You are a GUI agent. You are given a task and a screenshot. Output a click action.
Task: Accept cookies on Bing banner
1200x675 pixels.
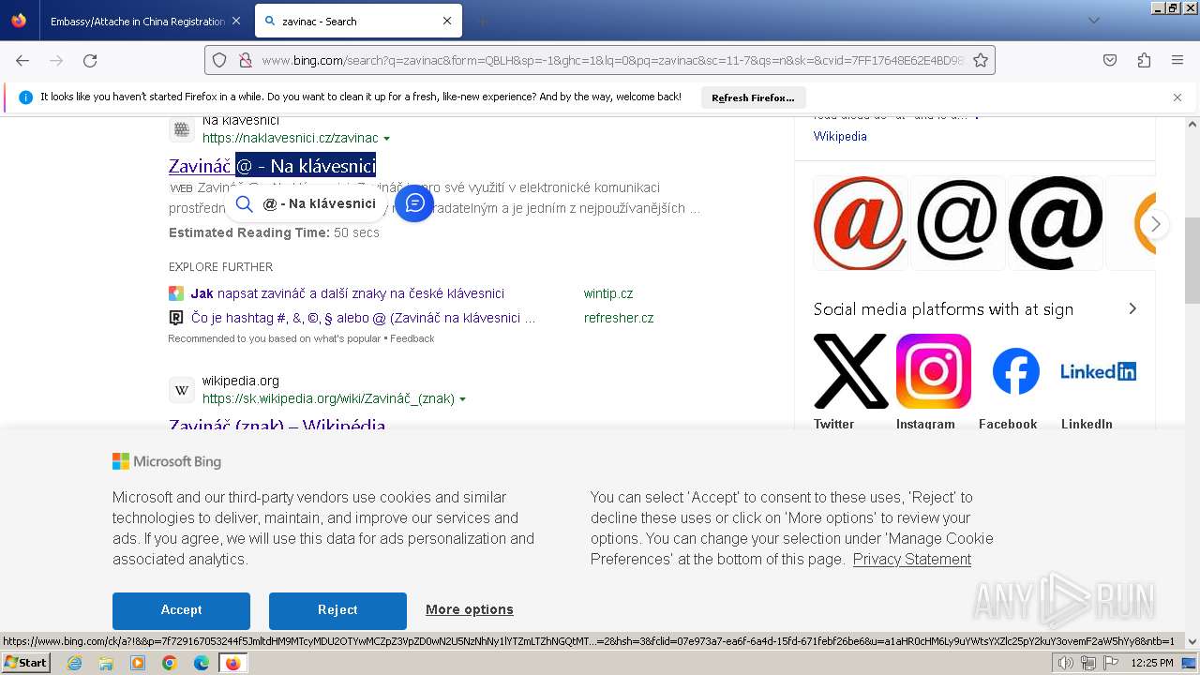181,610
